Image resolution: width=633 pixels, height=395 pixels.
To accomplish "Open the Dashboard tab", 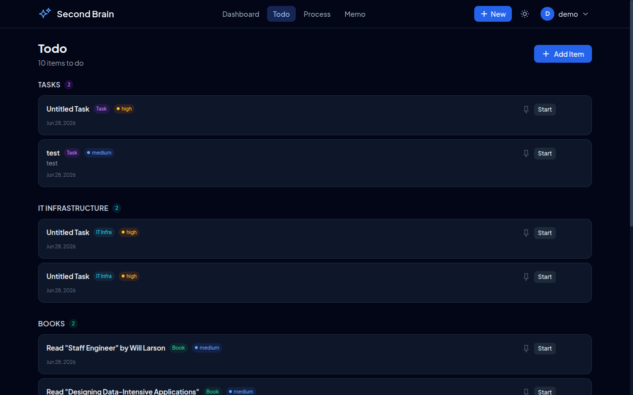I will pos(241,14).
